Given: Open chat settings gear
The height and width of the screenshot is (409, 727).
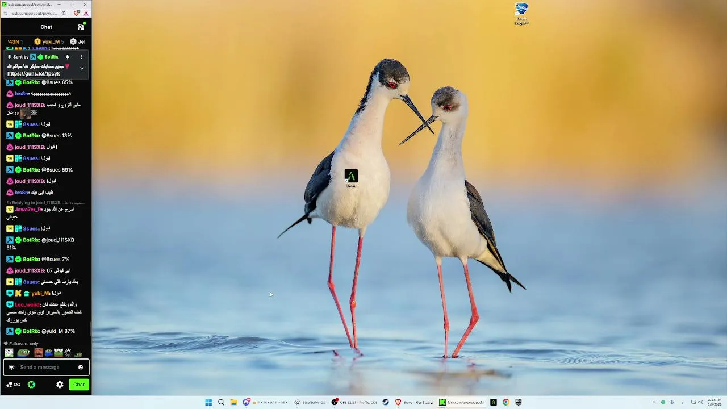Looking at the screenshot, I should pos(60,385).
